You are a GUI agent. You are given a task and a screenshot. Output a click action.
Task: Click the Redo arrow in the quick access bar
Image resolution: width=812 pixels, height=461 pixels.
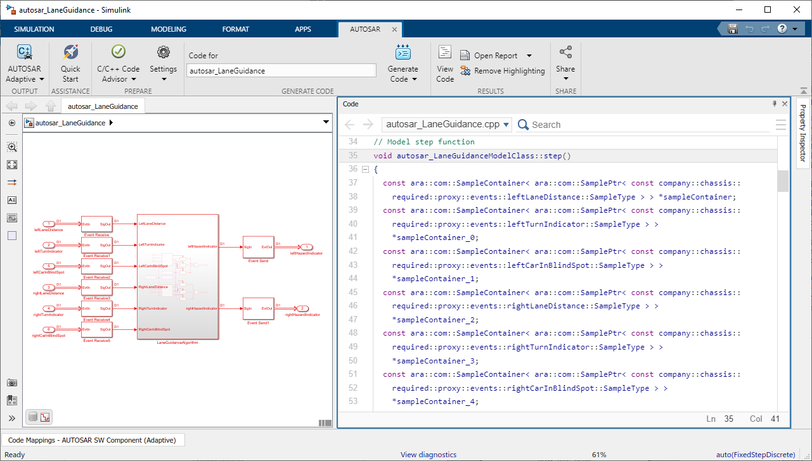coord(765,29)
